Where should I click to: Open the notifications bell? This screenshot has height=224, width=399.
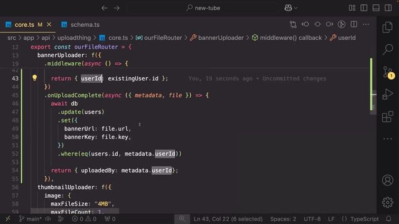(388, 218)
